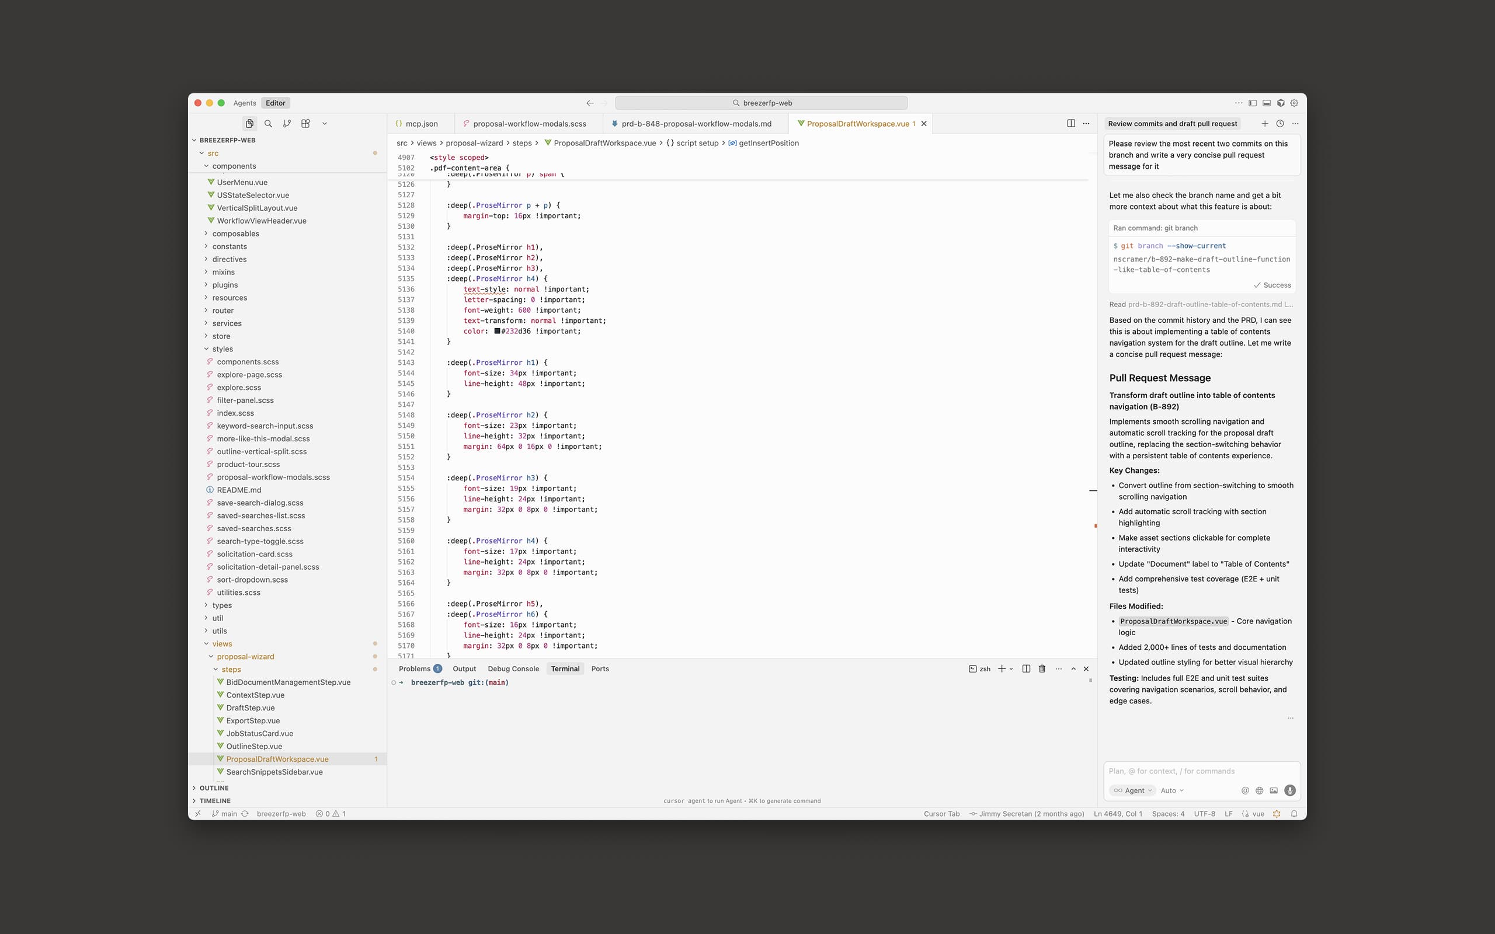Image resolution: width=1495 pixels, height=934 pixels.
Task: Expand the composables folder
Action: click(235, 233)
